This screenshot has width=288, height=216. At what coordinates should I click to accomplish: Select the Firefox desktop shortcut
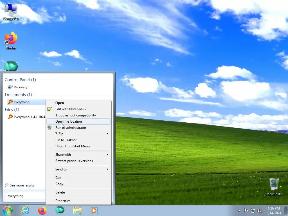click(x=11, y=41)
